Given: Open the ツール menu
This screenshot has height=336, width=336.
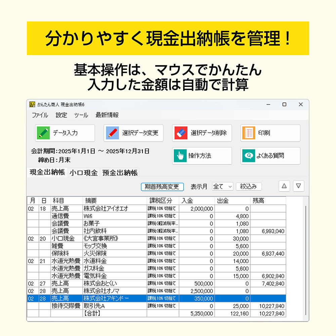Looking at the screenshot, I should tap(81, 115).
